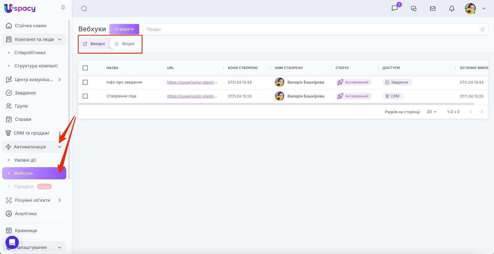Image resolution: width=494 pixels, height=254 pixels.
Task: Open notifications bell icon
Action: click(451, 9)
